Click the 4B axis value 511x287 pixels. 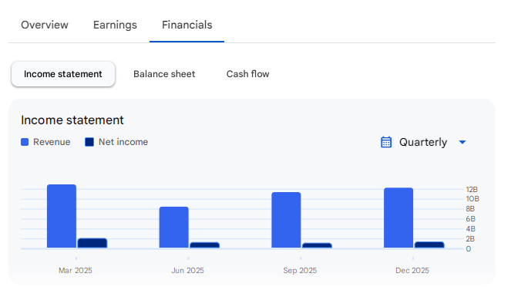[x=471, y=229]
